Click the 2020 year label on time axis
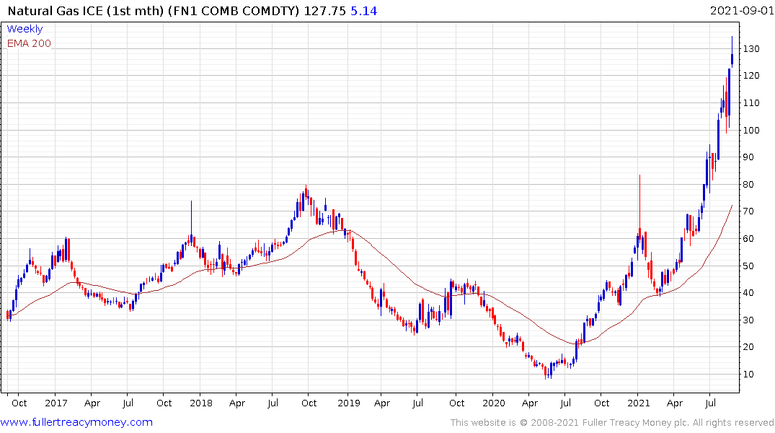The height and width of the screenshot is (433, 775). [x=493, y=403]
